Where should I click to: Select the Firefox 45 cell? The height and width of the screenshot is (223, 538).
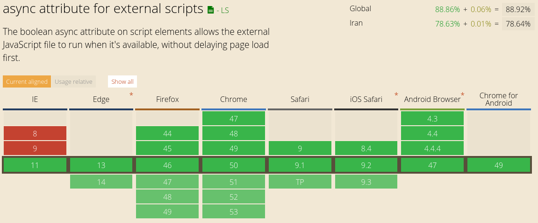[167, 148]
